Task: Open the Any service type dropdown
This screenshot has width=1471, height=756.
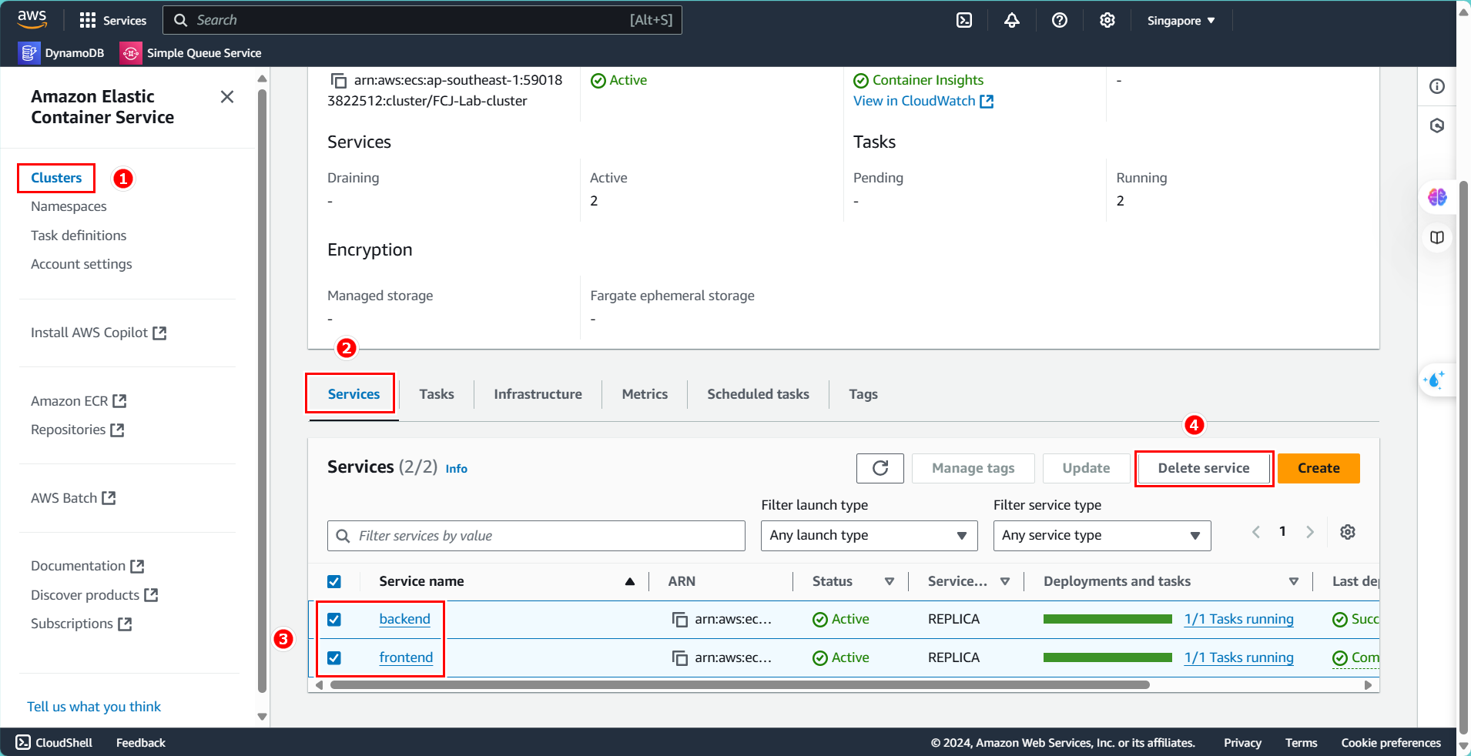Action: click(x=1102, y=536)
